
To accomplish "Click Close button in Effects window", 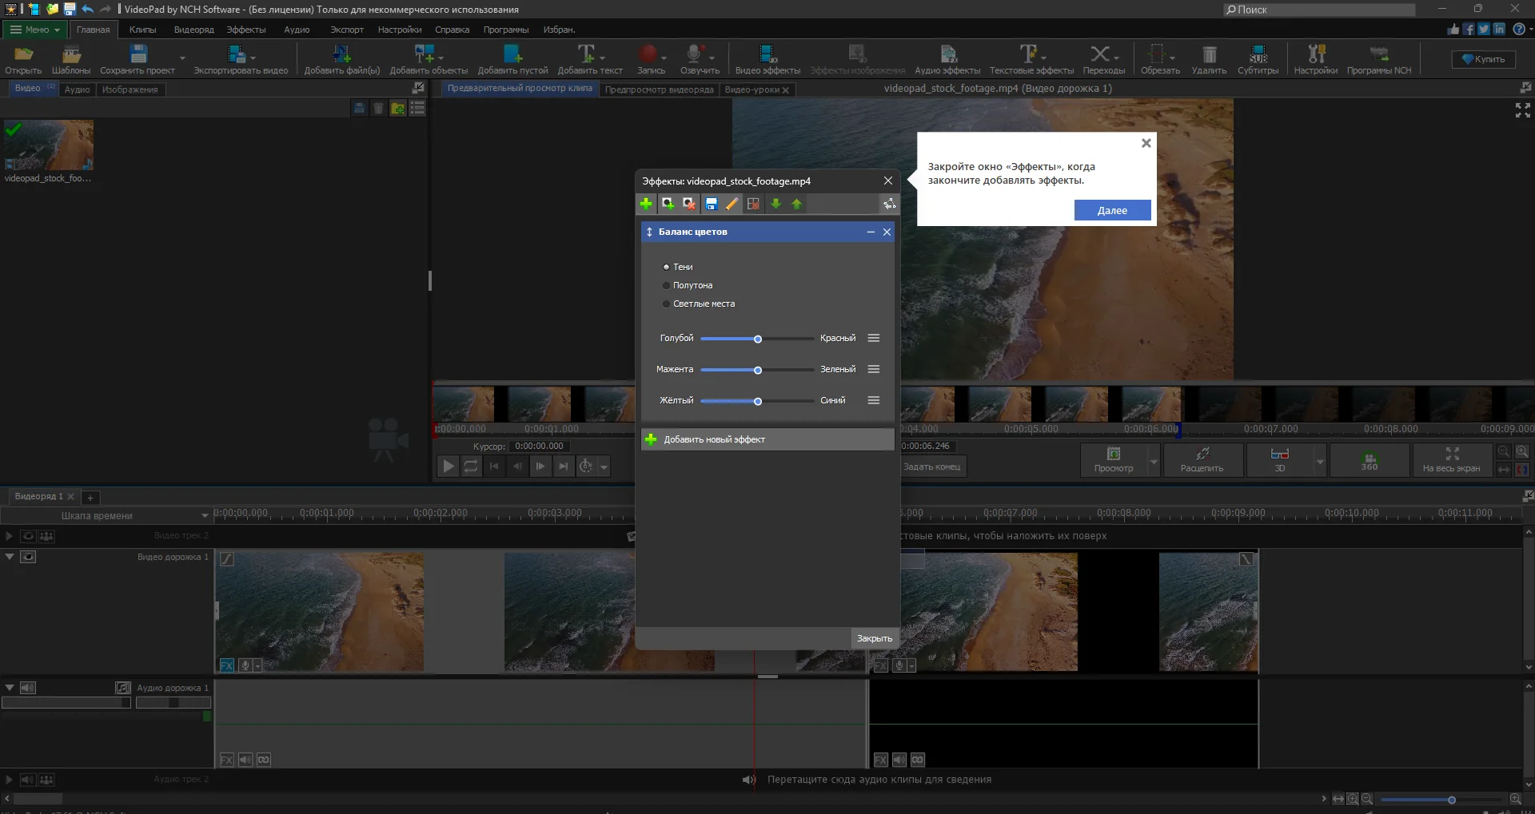I will coord(874,638).
